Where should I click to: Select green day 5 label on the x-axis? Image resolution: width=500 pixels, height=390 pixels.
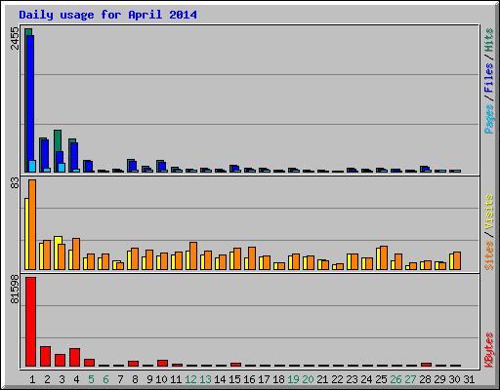click(x=91, y=379)
